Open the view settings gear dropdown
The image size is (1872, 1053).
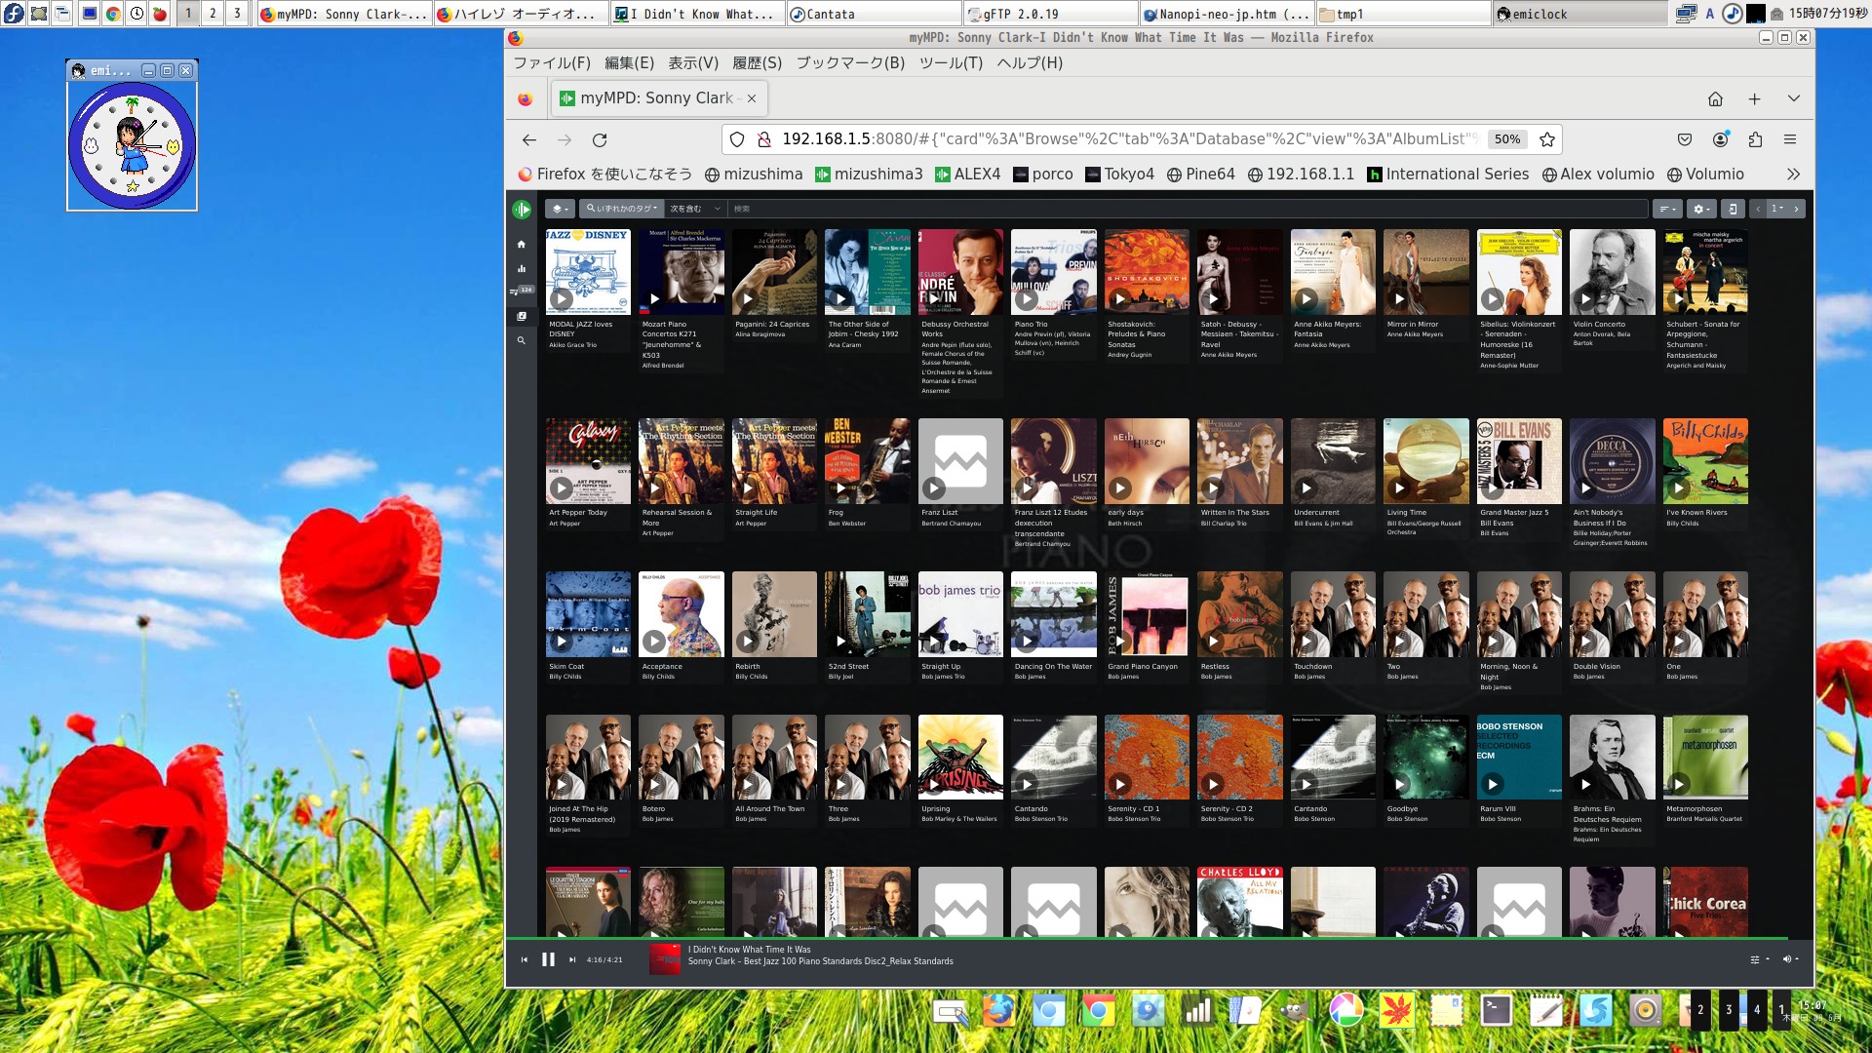point(1701,209)
